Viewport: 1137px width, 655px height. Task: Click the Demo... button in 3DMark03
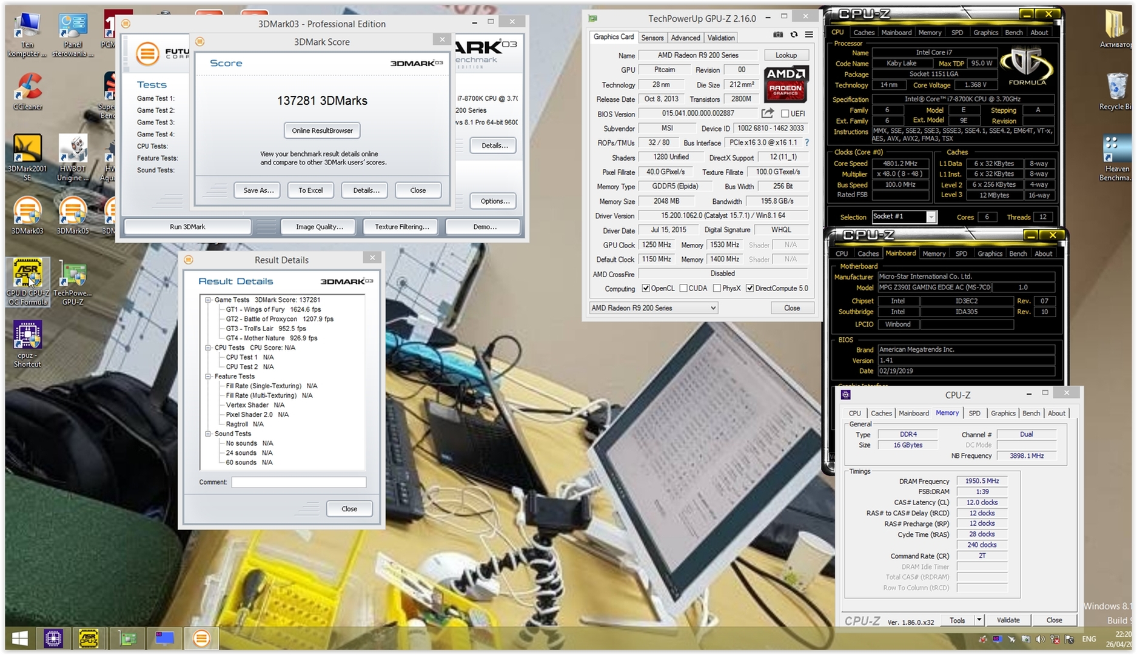click(485, 227)
